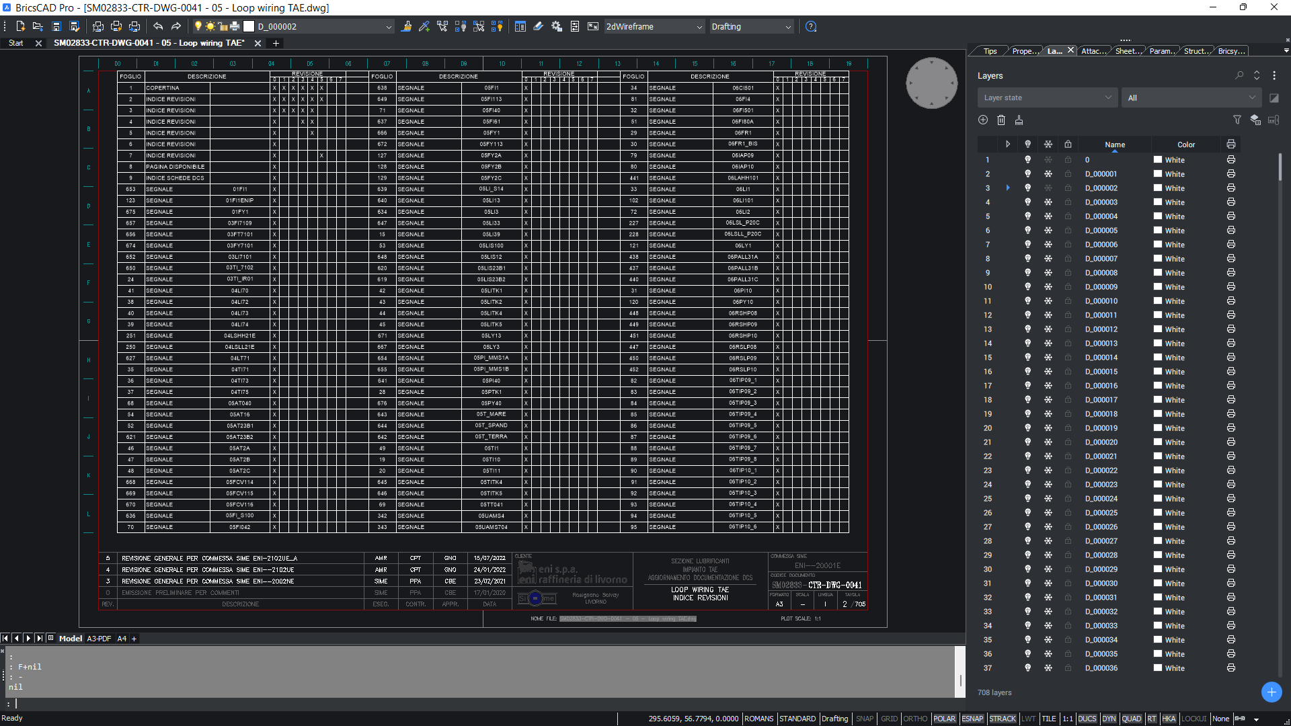The image size is (1291, 726).
Task: Click the plot printer icon for layer D_000010
Action: tap(1230, 301)
